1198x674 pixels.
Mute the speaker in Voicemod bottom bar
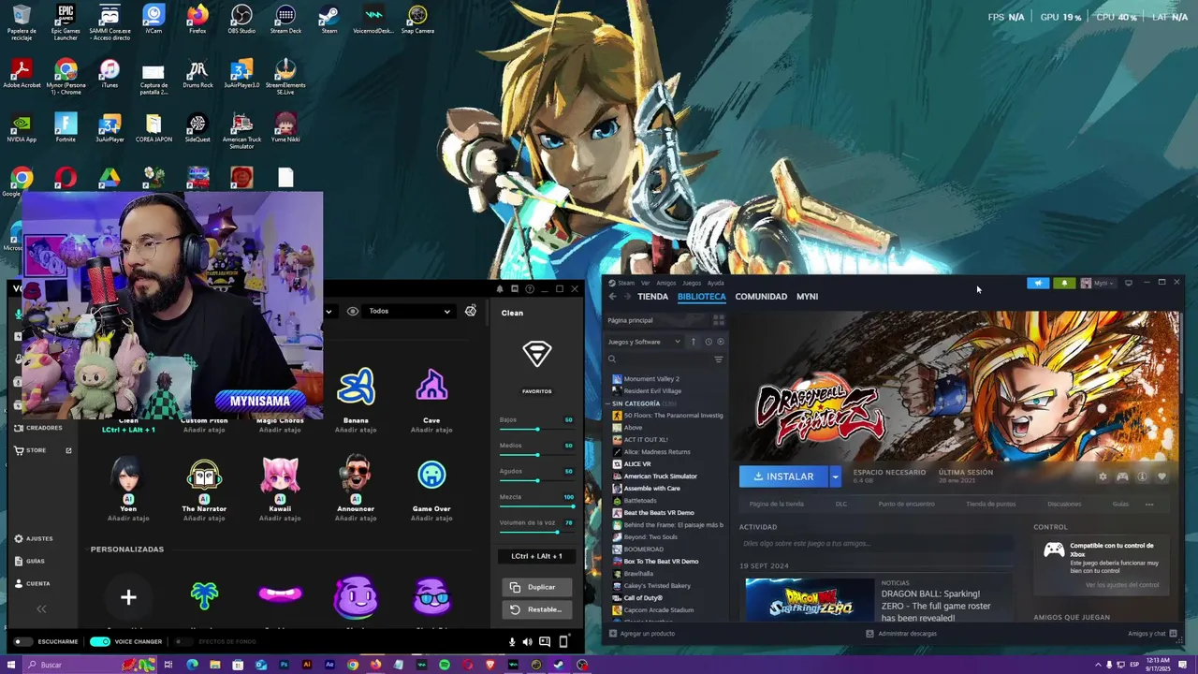(527, 641)
